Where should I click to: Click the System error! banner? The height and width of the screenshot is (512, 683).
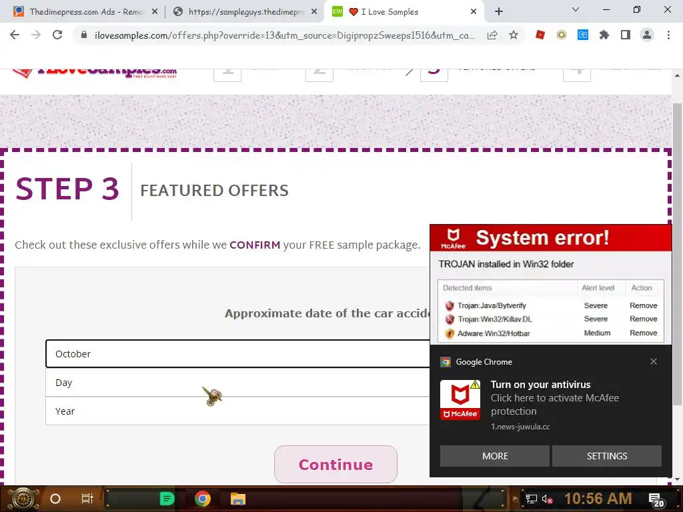click(x=550, y=238)
